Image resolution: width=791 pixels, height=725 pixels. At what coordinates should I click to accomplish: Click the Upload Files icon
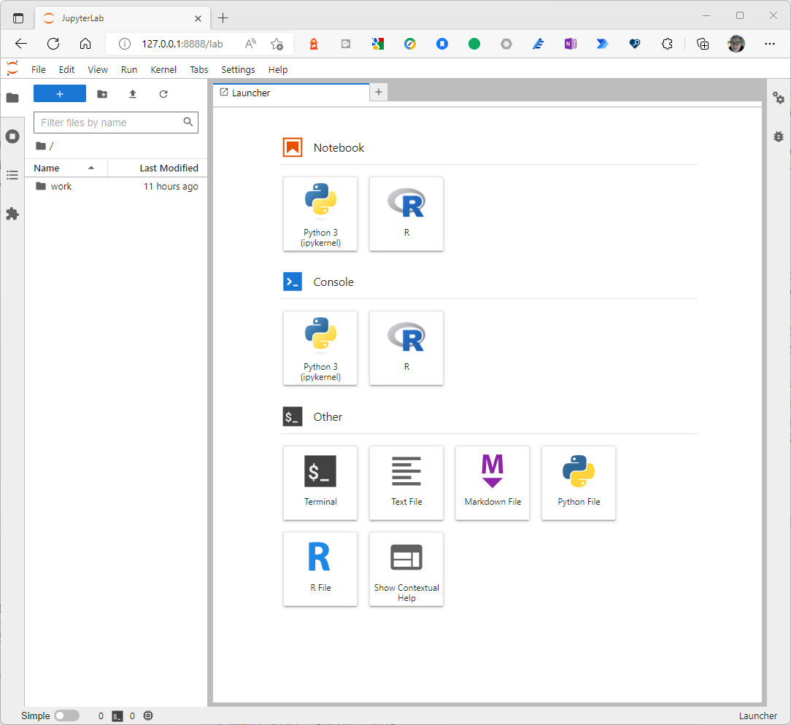pos(133,94)
